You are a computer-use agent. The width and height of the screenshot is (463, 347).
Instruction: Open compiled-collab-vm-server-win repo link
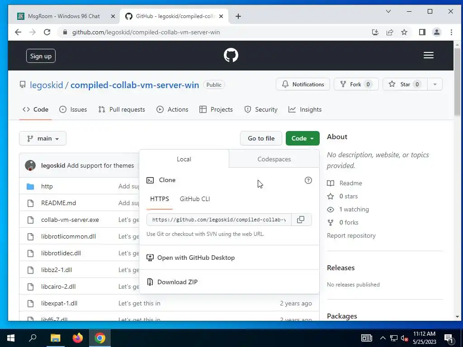coord(135,85)
